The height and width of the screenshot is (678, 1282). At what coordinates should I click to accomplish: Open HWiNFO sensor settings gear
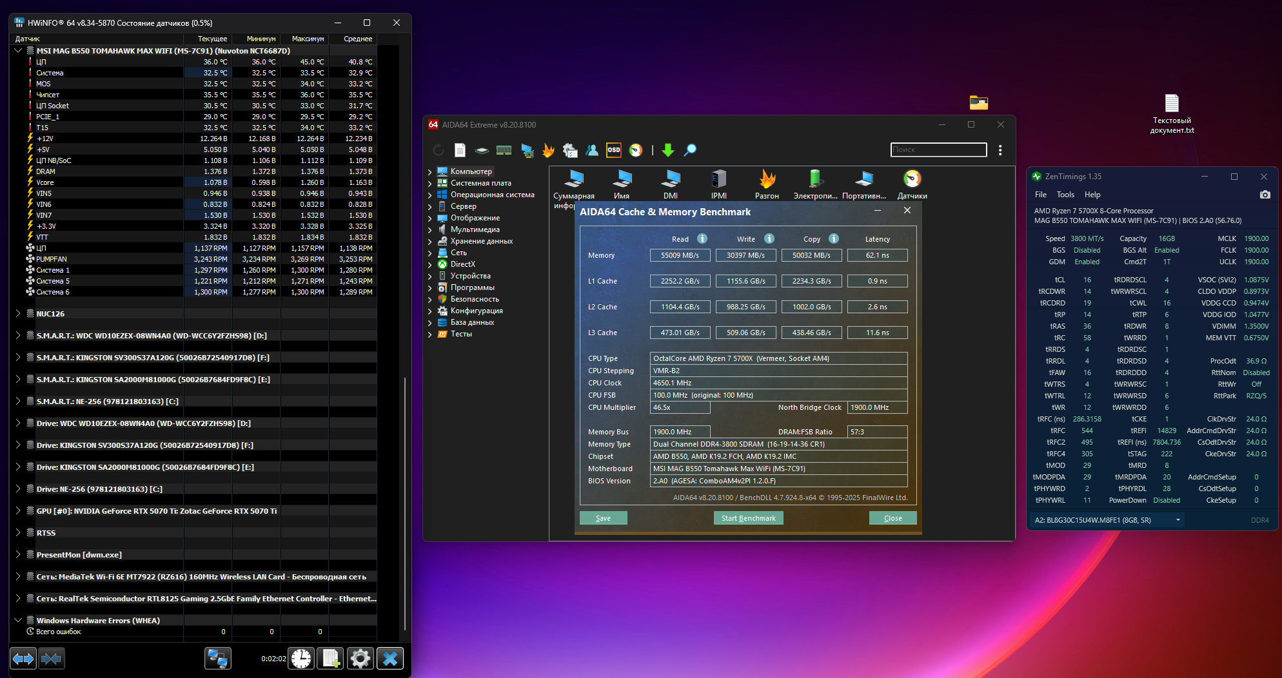(x=360, y=659)
